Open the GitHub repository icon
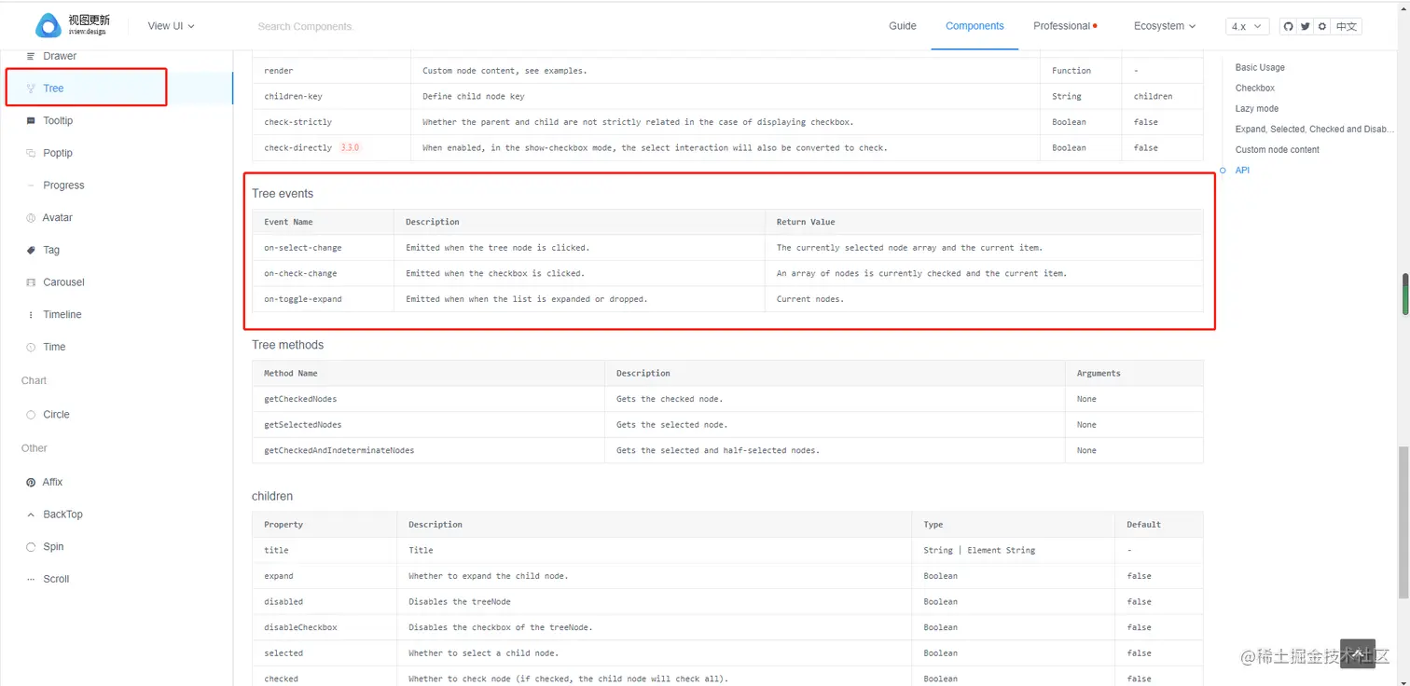This screenshot has height=686, width=1410. 1289,26
